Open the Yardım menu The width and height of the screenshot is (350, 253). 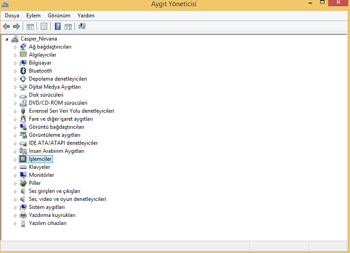click(x=86, y=16)
